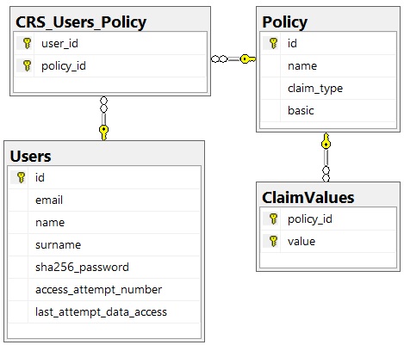Select the key connector below Policy table
This screenshot has height=345, width=404.
pos(326,141)
